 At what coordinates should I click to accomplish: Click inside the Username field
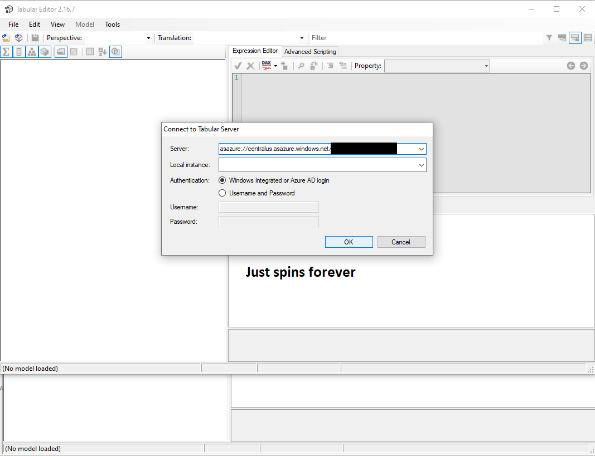[x=268, y=207]
